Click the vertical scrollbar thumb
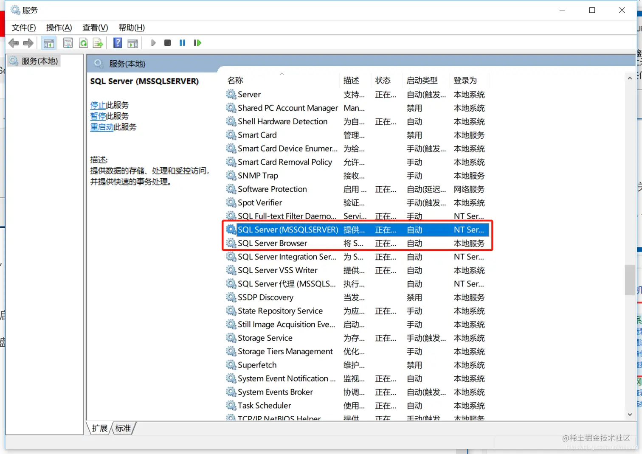The image size is (642, 454). 630,280
